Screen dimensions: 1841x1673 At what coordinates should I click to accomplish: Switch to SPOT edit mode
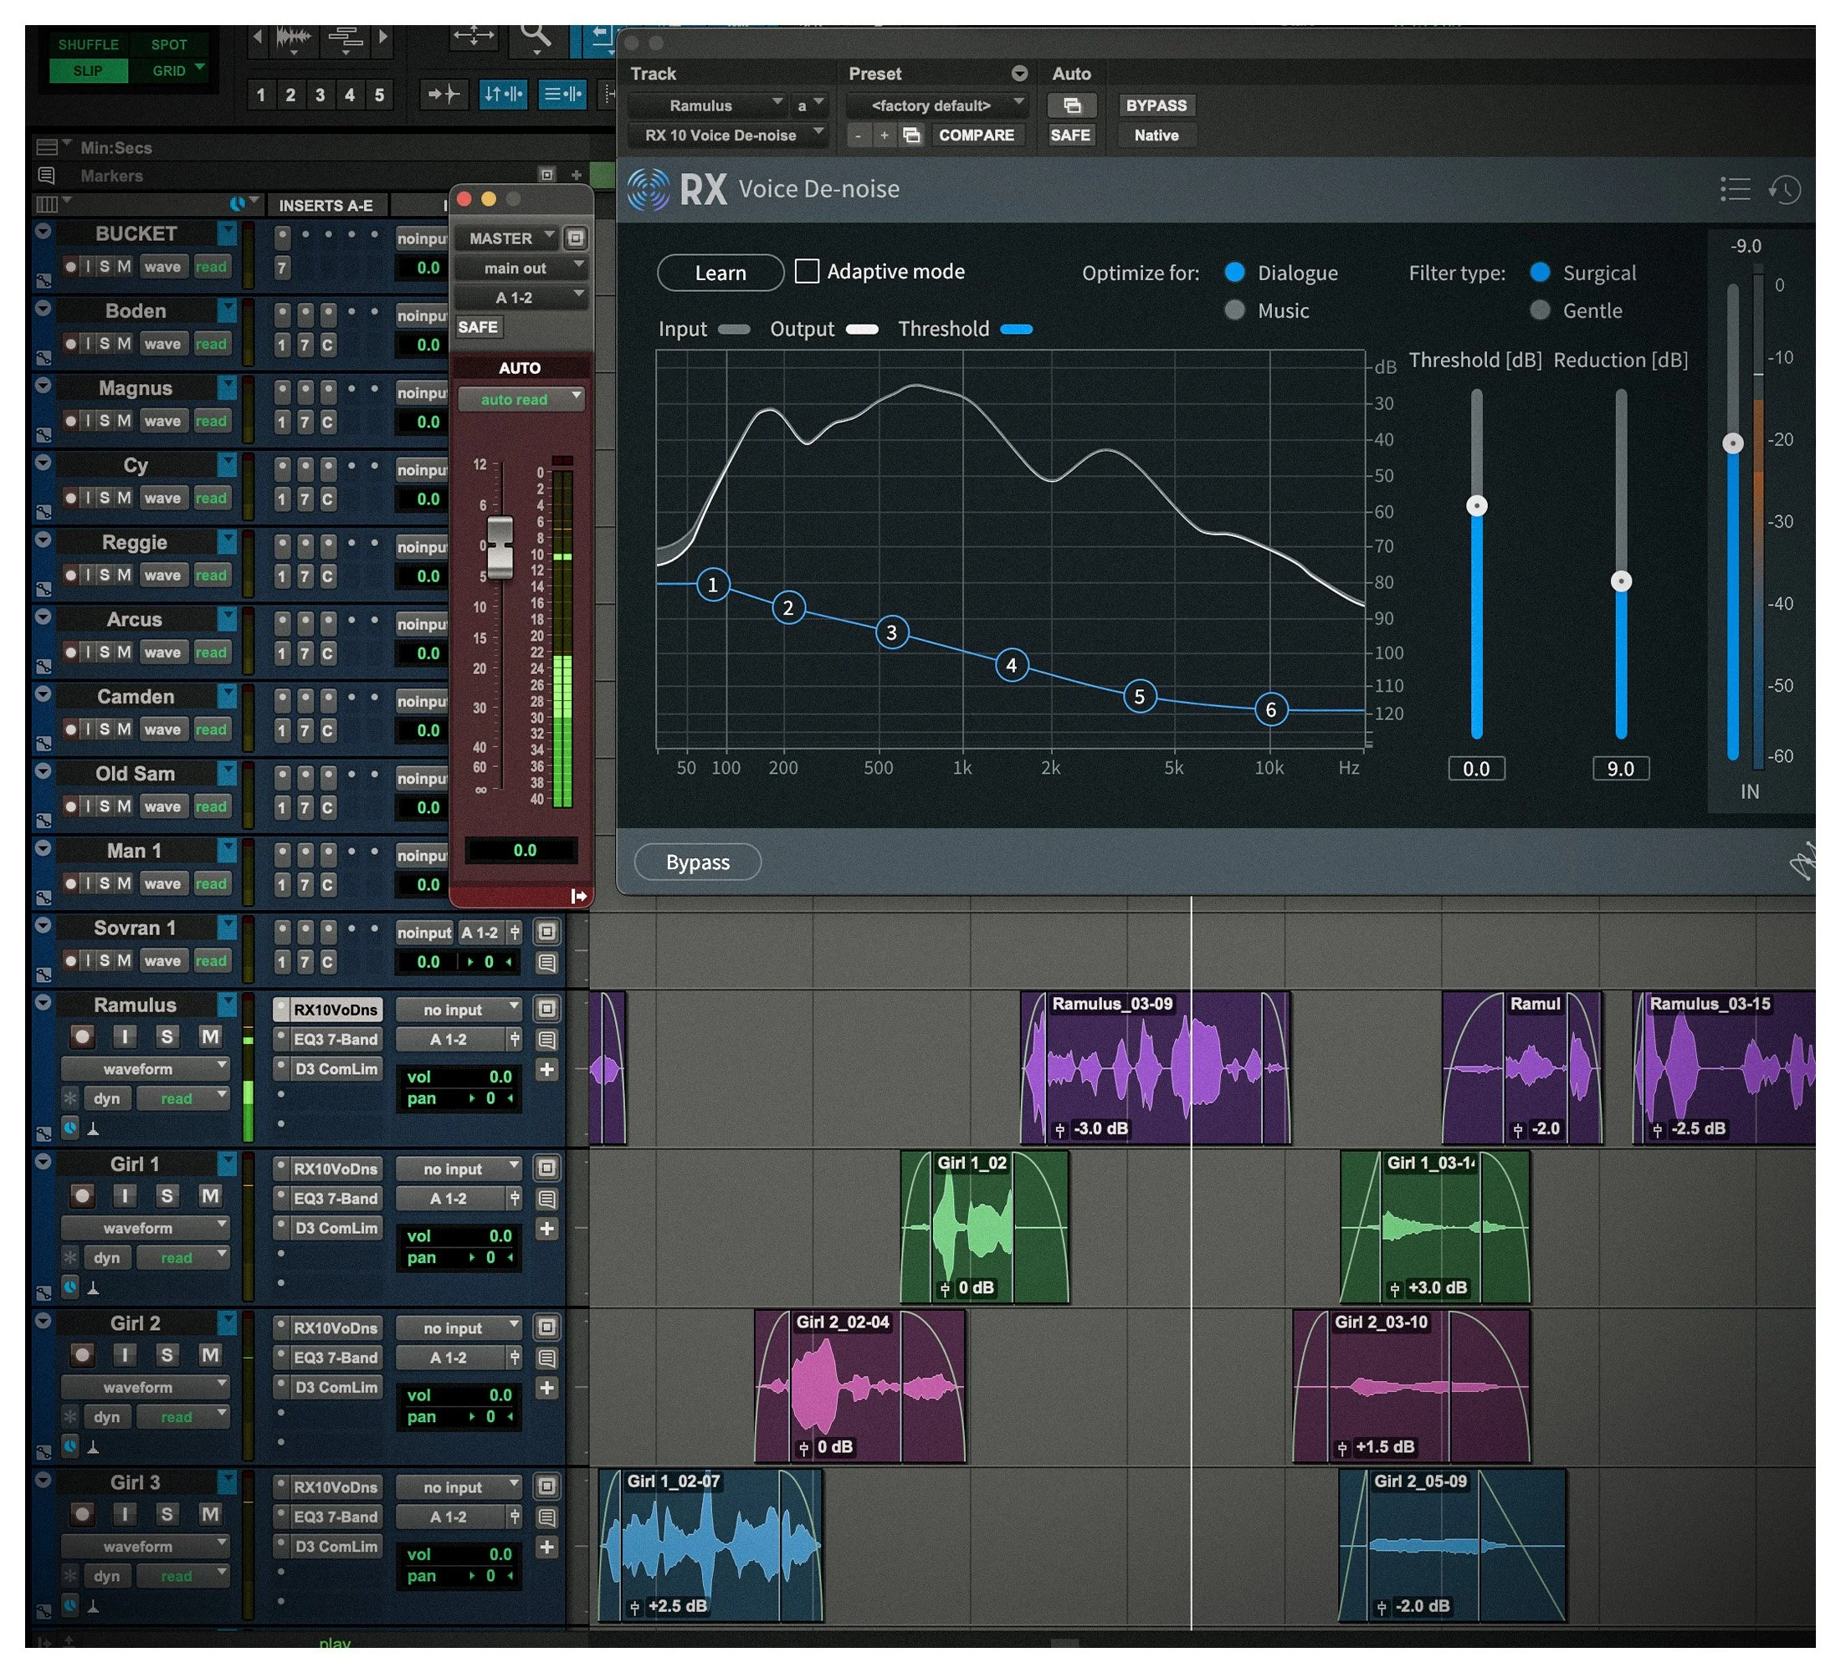[169, 43]
